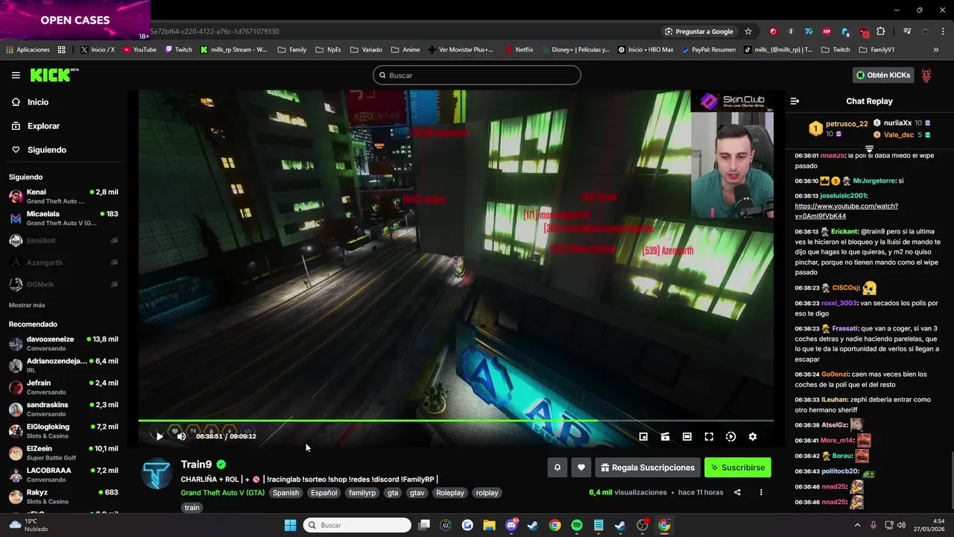Open the Chrome three-dot menu

[943, 31]
